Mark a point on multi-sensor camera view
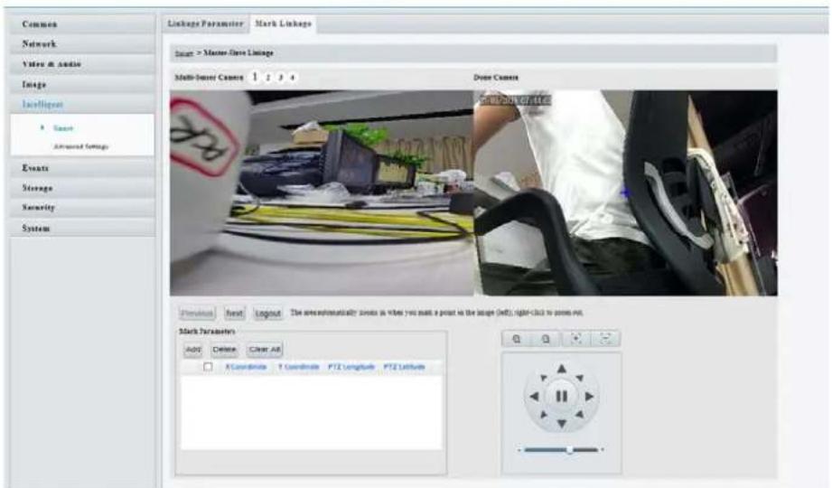This screenshot has height=488, width=832. (322, 192)
